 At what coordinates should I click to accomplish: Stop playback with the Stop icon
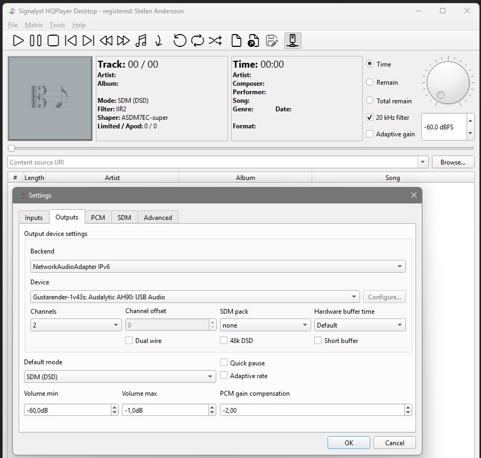coord(53,40)
